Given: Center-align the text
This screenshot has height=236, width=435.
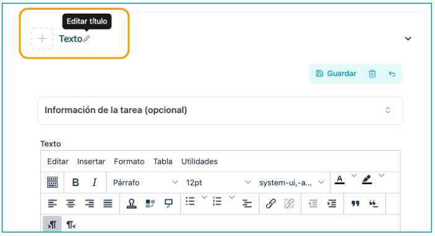Looking at the screenshot, I should 71,204.
